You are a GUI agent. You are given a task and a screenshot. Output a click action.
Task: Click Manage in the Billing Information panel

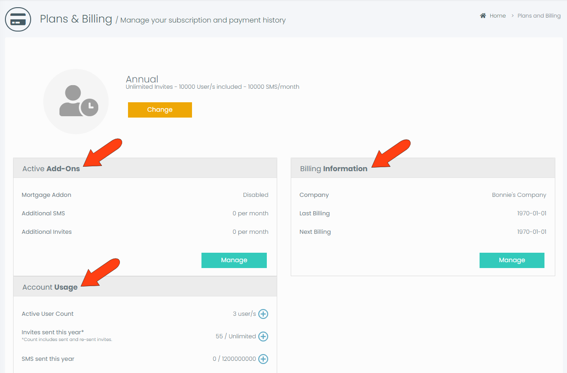point(512,260)
